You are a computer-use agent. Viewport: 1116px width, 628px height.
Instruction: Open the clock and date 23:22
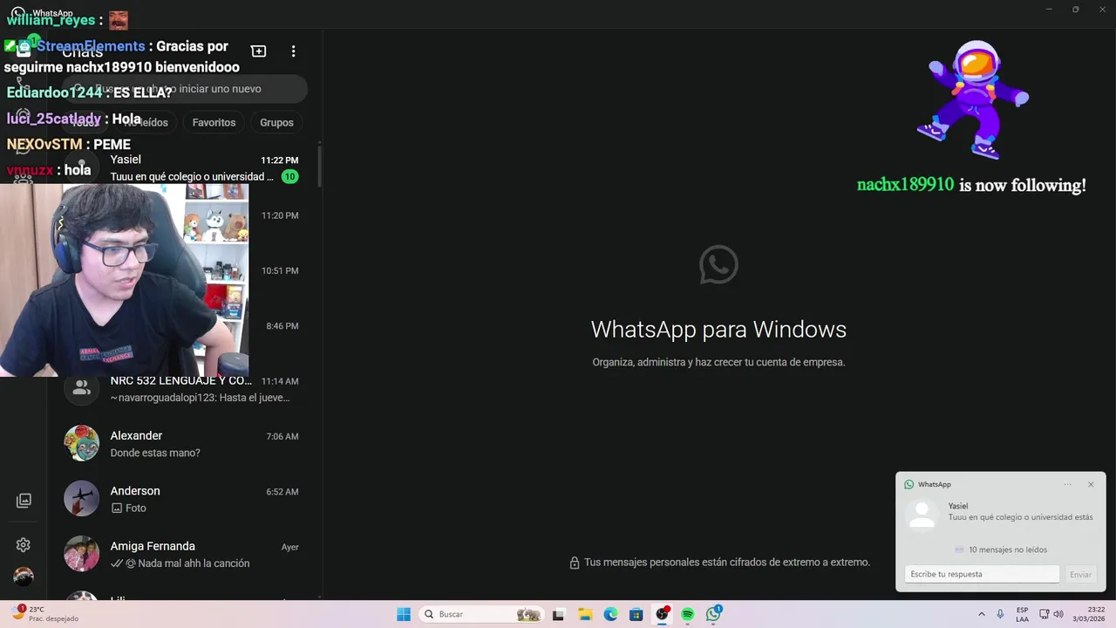coord(1090,614)
